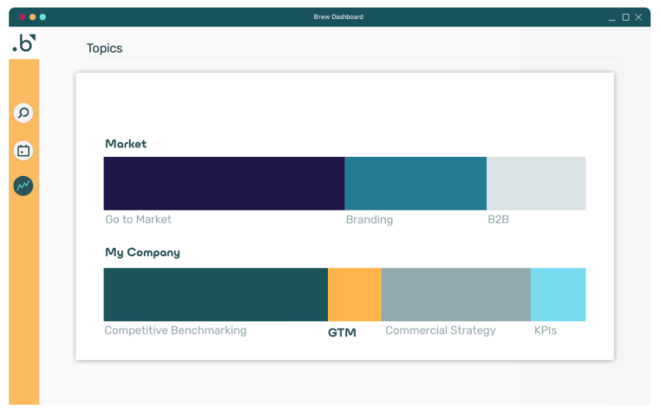The width and height of the screenshot is (661, 418).
Task: Open the search magnifier in the sidebar
Action: tap(23, 113)
